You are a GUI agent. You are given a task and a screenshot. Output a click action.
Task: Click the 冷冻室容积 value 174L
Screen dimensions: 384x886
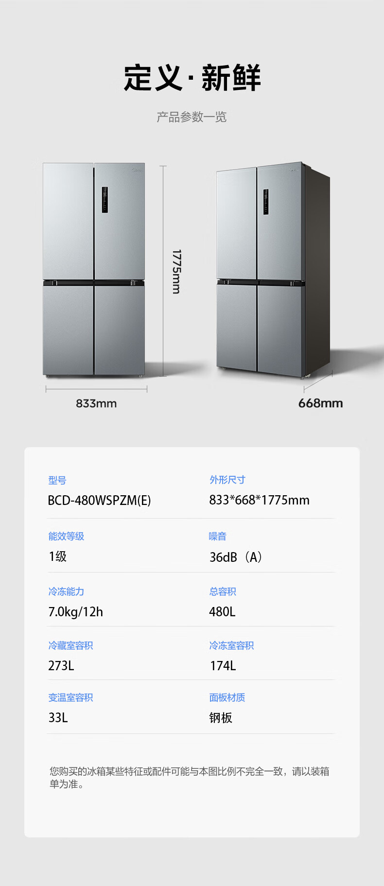pyautogui.click(x=223, y=666)
